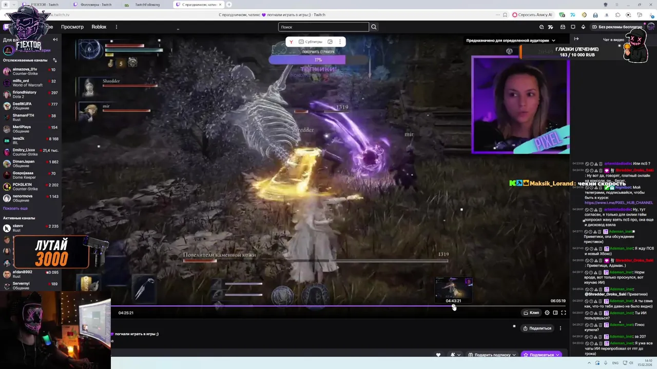Open a1dan8992 Rust channel
657x369 pixels.
click(31, 274)
